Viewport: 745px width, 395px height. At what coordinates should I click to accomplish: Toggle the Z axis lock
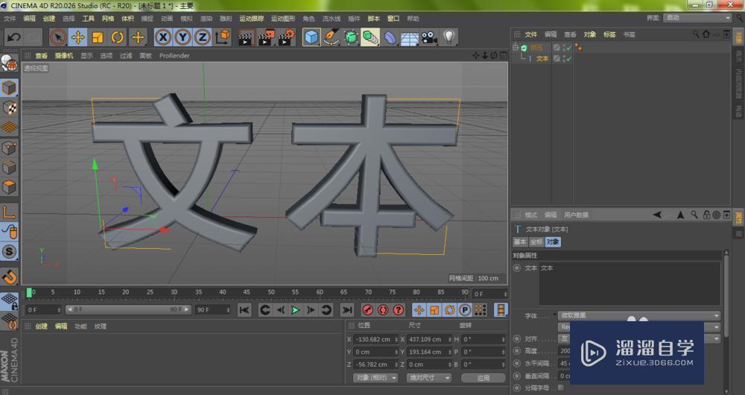point(203,37)
